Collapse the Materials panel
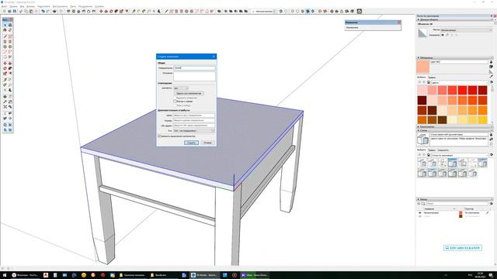Screen dimensions: 497x279 coord(419,57)
